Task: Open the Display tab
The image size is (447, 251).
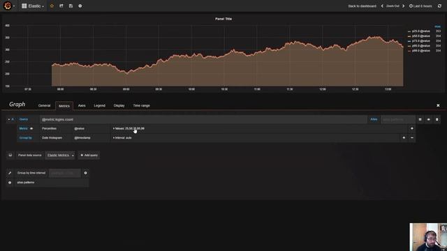Action: [x=119, y=105]
